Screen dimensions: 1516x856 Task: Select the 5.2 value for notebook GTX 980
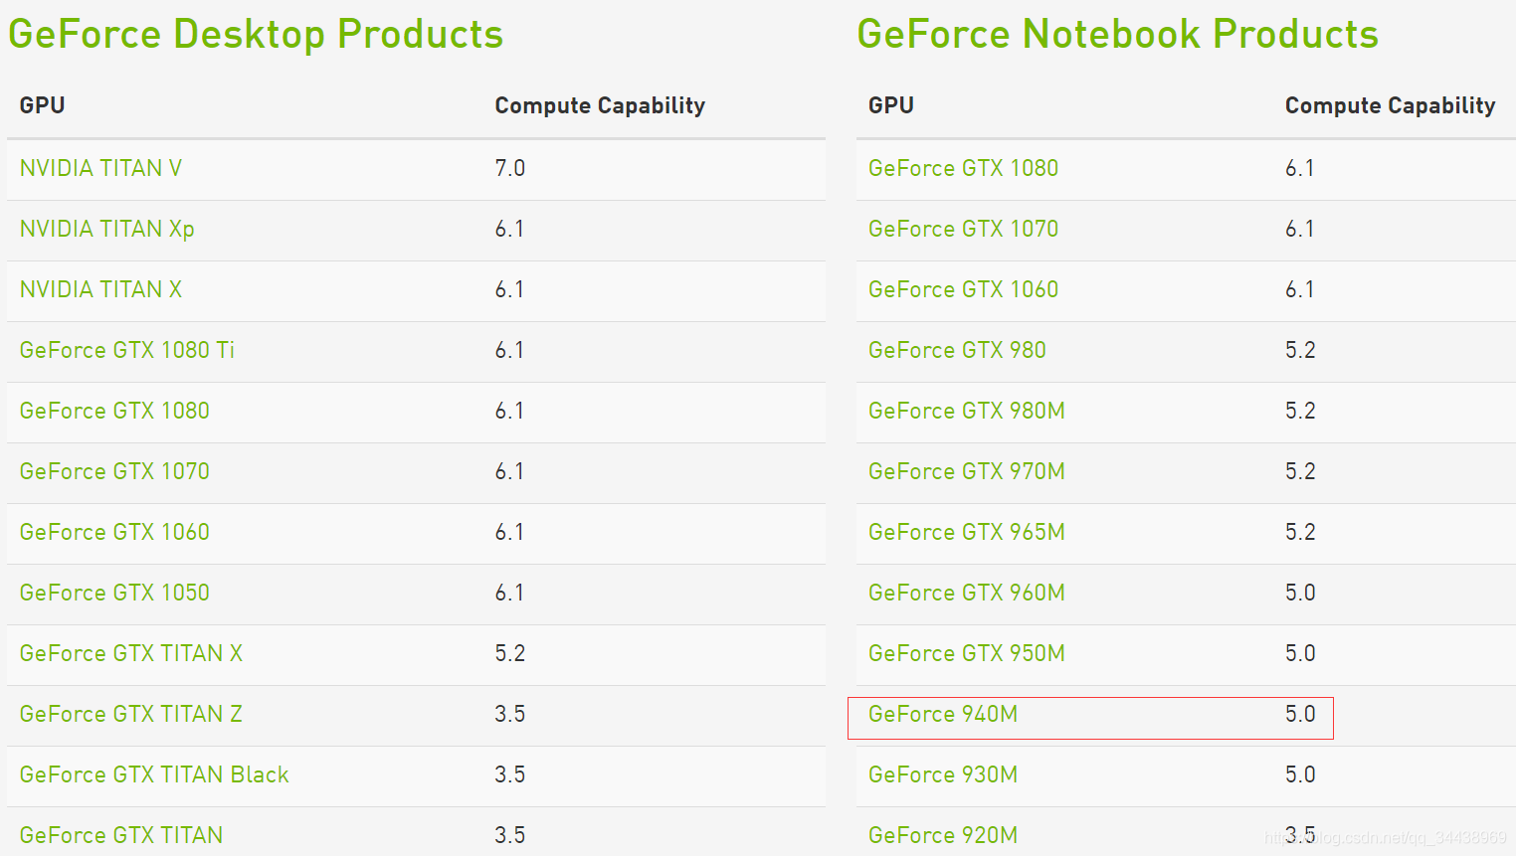click(x=1300, y=350)
